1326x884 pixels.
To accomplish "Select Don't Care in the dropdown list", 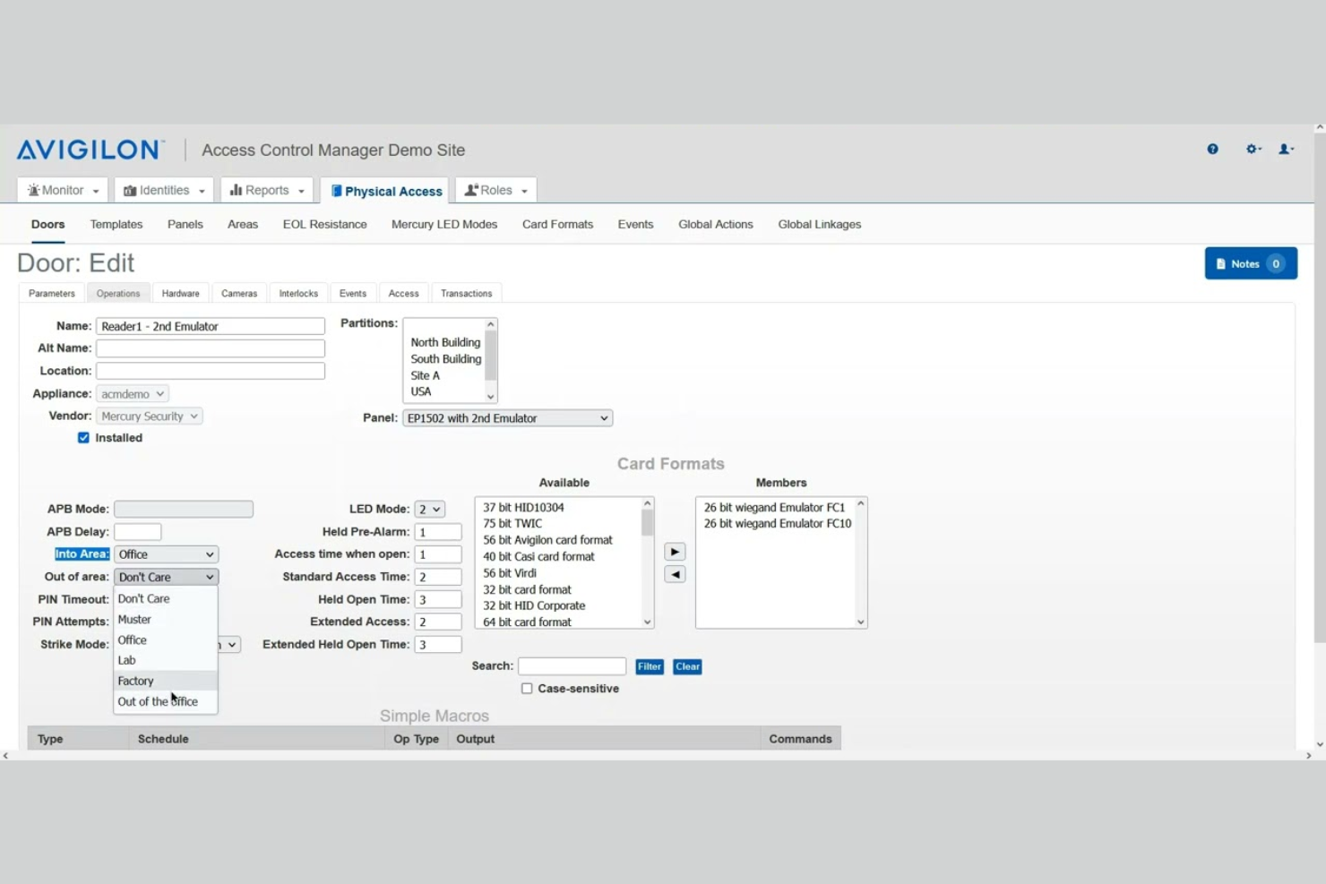I will [x=166, y=599].
